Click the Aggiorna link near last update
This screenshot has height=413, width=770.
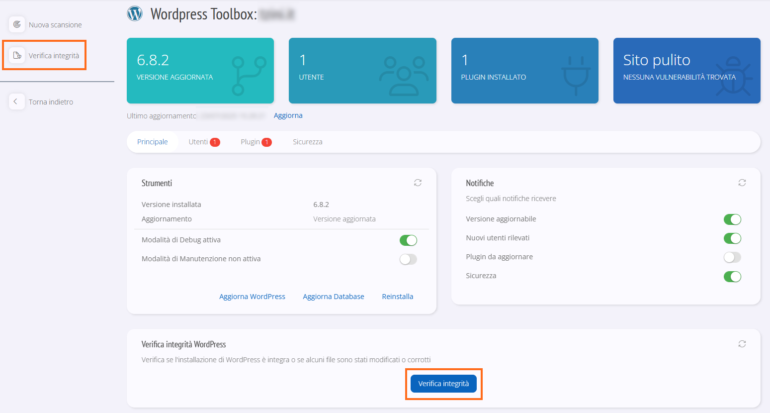click(x=288, y=115)
